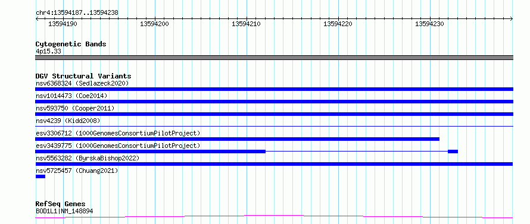Open variant esv3306712 label

point(118,133)
